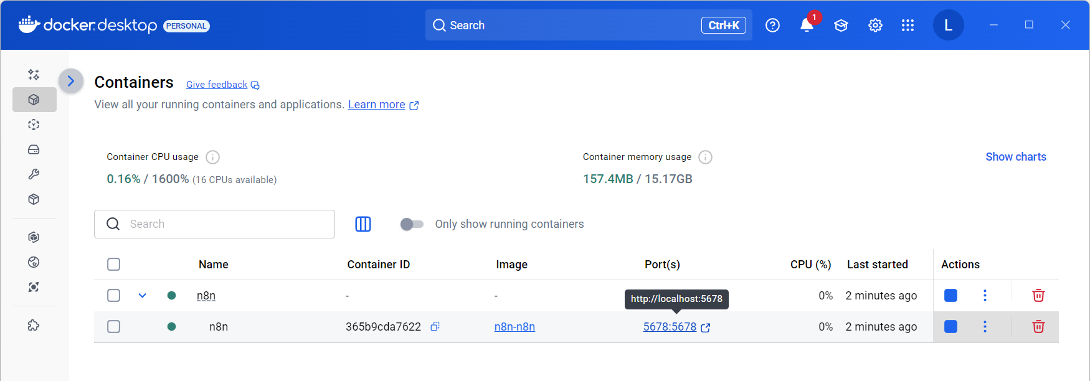Sort by Name column header
Viewport: 1090px width, 381px height.
213,265
